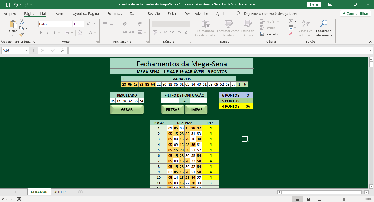This screenshot has height=202, width=374.
Task: Open the font size 11 dropdown
Action: pos(82,24)
